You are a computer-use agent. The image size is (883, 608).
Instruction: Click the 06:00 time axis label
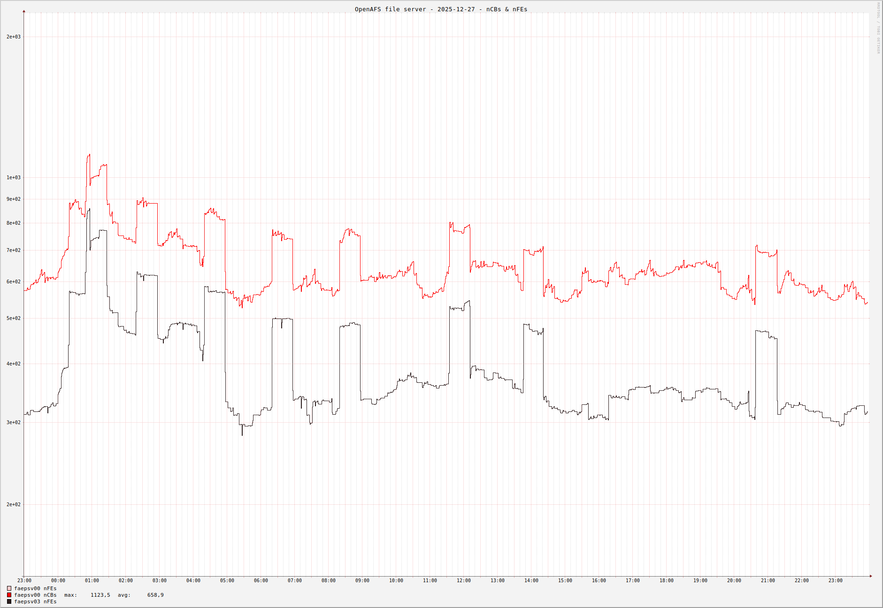pos(261,581)
